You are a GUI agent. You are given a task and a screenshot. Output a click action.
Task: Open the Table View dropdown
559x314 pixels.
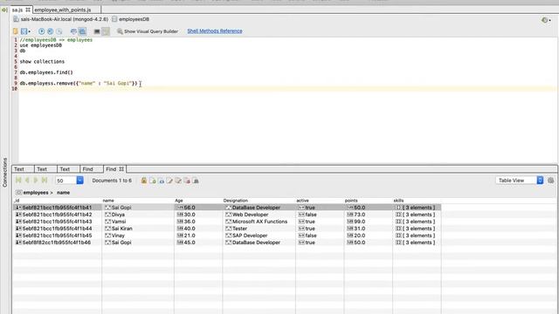click(x=520, y=181)
